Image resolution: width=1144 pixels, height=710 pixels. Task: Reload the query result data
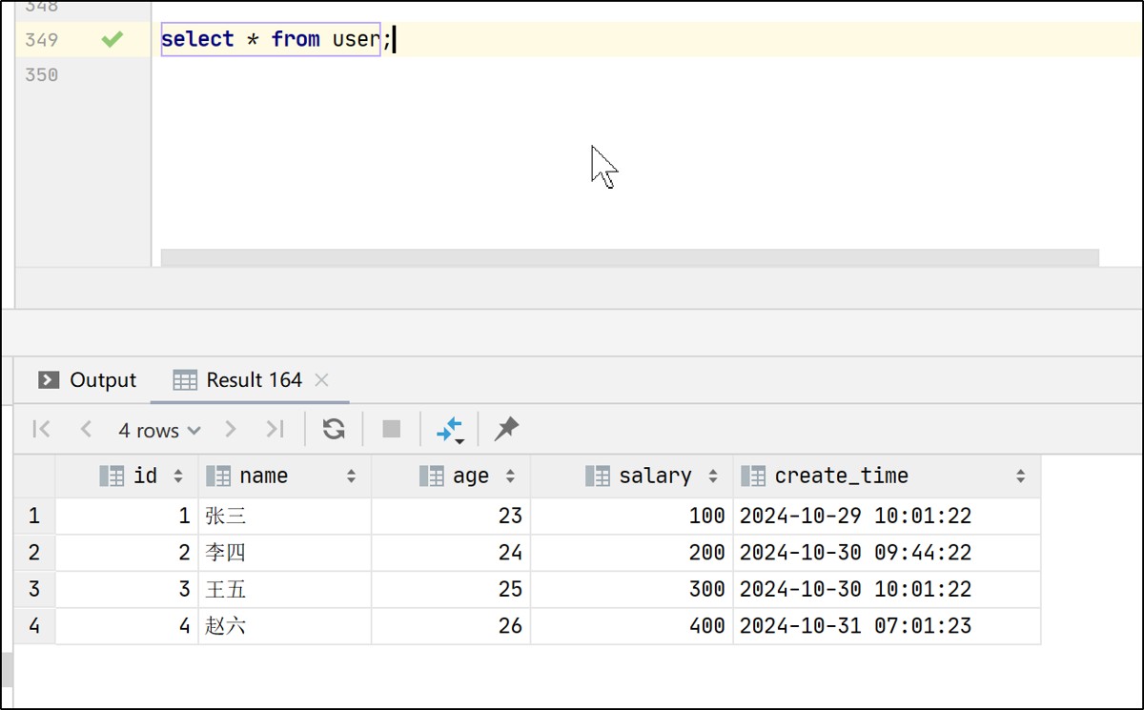pyautogui.click(x=333, y=430)
